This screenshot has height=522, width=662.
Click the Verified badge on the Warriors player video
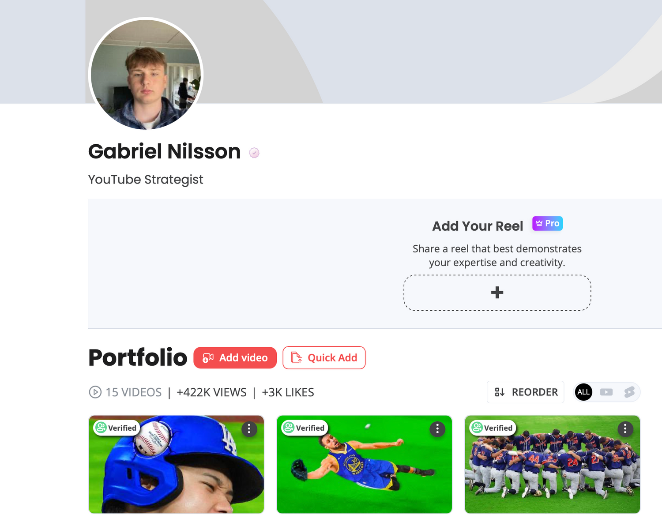[305, 428]
